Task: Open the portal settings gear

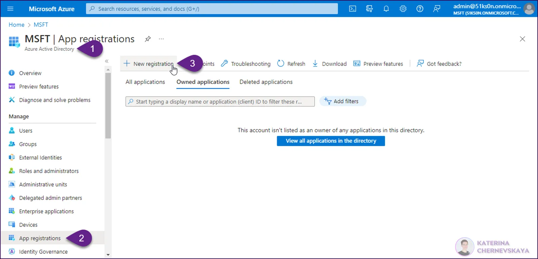Action: (x=403, y=9)
